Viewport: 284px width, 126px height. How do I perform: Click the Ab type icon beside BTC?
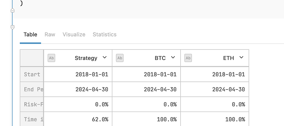120,58
